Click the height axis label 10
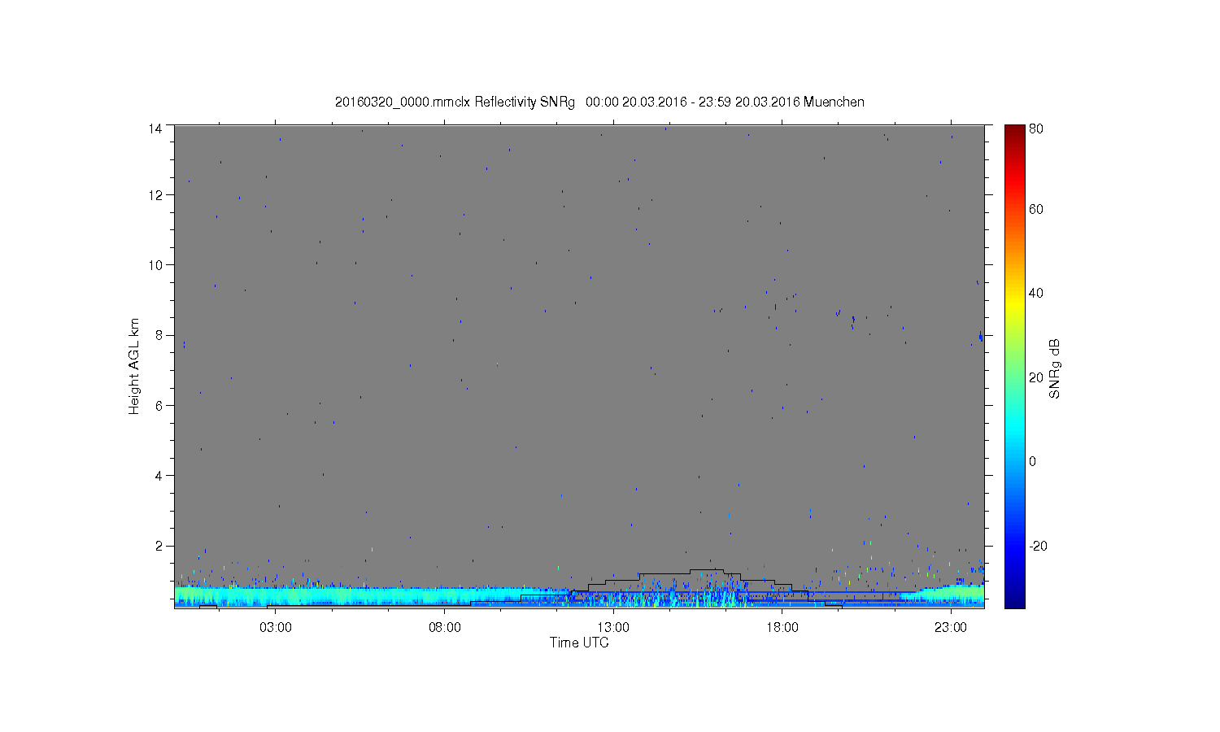The image size is (1220, 732). 155,265
